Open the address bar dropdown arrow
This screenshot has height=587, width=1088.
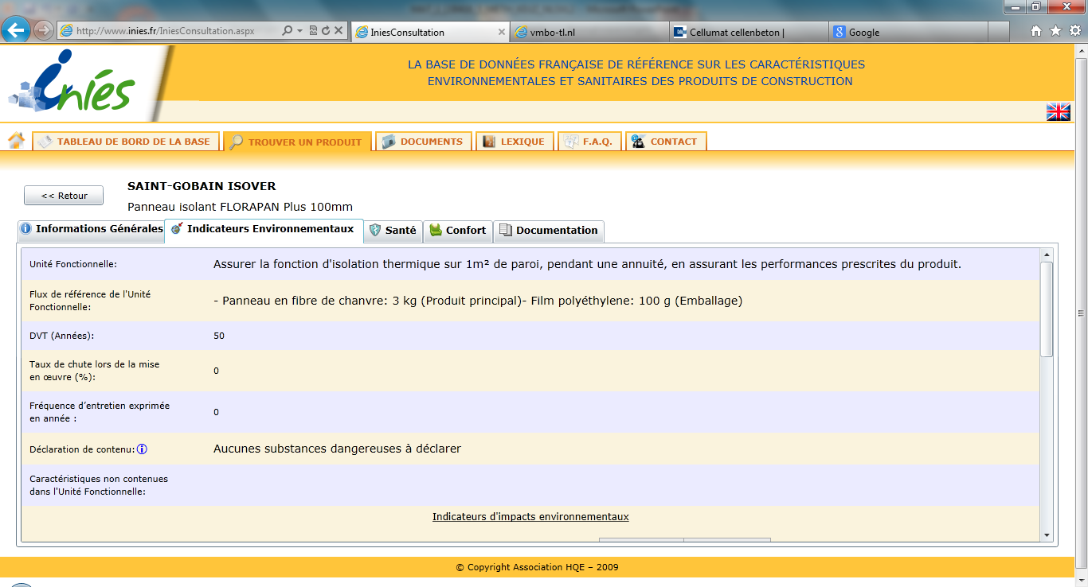[x=299, y=31]
